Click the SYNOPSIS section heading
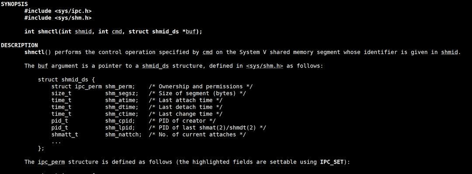This screenshot has width=472, height=174. pos(14,4)
